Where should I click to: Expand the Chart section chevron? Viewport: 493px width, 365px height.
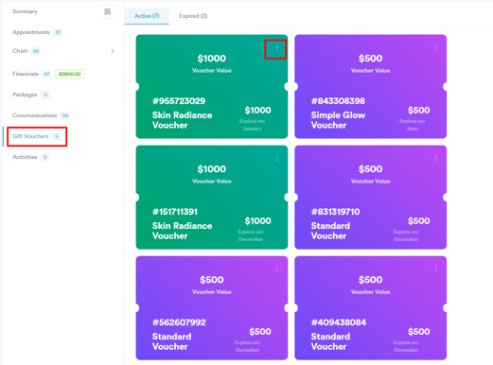tap(113, 51)
